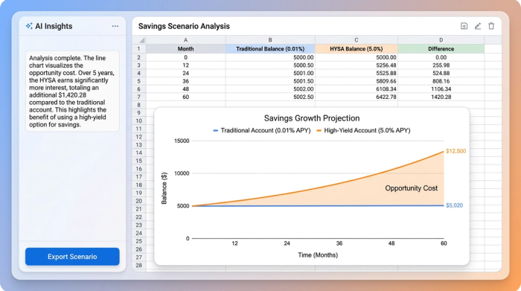Click the Month cell with value 36
The width and height of the screenshot is (521, 291).
186,81
